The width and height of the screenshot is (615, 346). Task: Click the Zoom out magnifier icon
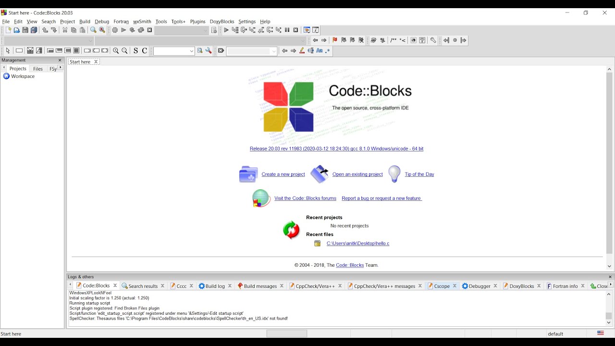124,51
